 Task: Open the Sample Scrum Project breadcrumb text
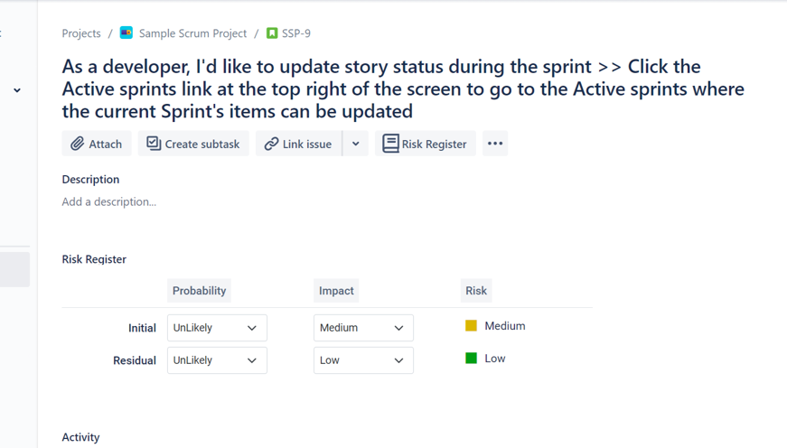(192, 33)
